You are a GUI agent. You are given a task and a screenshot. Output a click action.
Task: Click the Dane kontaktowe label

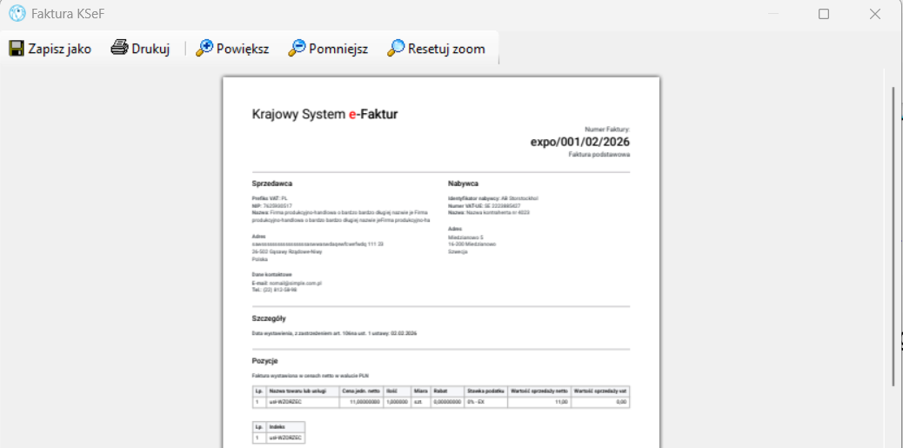click(x=270, y=275)
